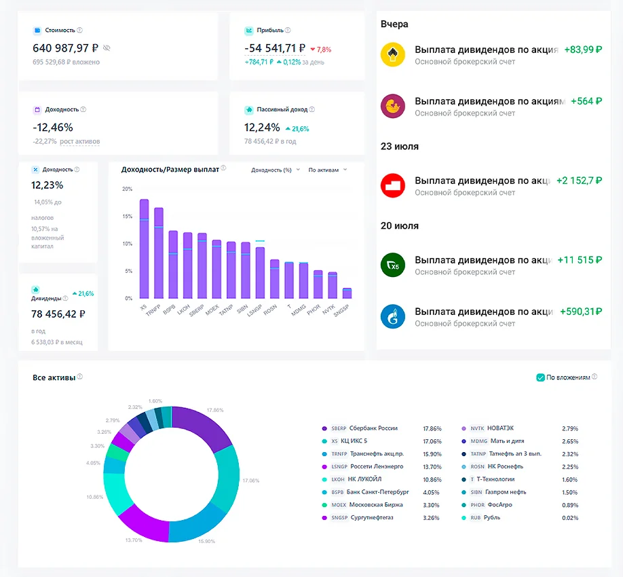
Task: Select LKOH НК ЛУКОЙЛ legend row
Action: click(x=381, y=479)
